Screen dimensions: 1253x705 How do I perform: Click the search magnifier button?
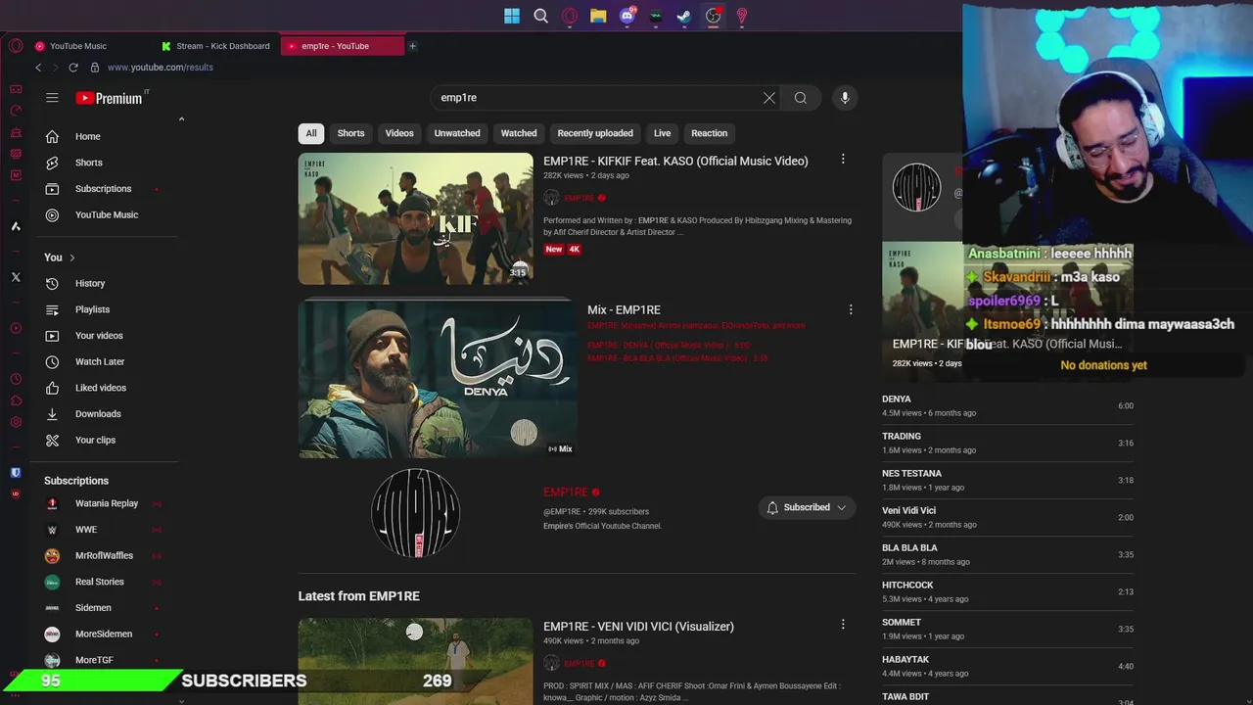coord(801,98)
